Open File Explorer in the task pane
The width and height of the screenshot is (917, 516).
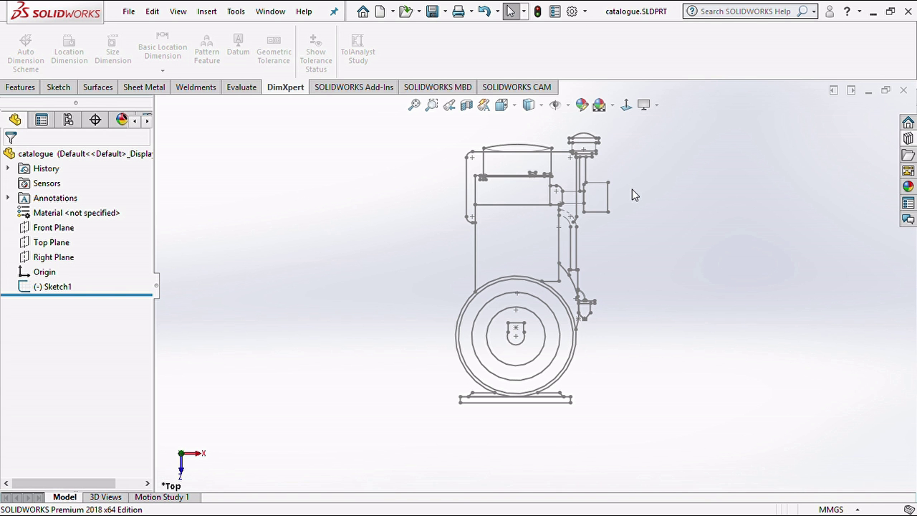click(908, 155)
